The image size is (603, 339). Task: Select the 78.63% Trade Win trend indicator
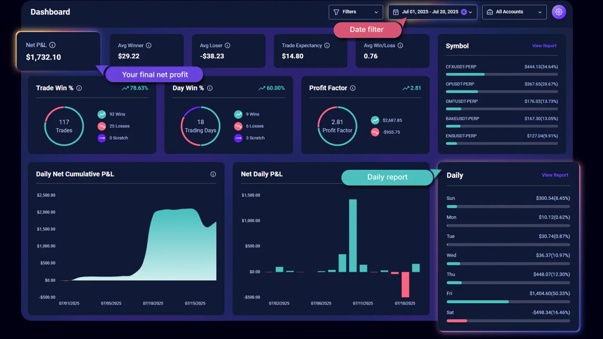click(135, 88)
